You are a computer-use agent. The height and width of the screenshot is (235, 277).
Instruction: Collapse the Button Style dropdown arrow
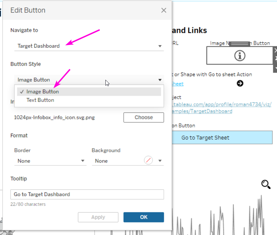coord(160,80)
